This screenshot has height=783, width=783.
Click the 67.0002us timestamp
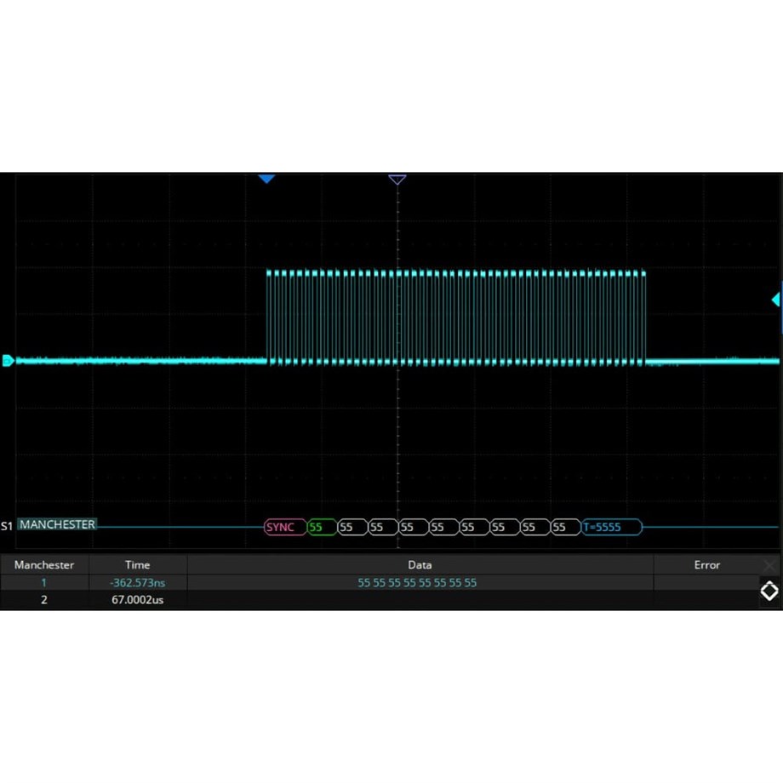[x=137, y=600]
